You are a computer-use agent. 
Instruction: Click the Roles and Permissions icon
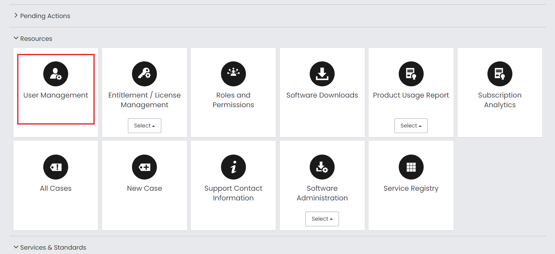point(233,74)
